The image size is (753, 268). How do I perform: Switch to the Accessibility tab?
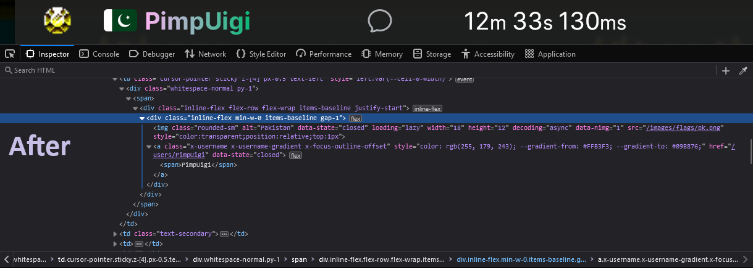point(488,54)
